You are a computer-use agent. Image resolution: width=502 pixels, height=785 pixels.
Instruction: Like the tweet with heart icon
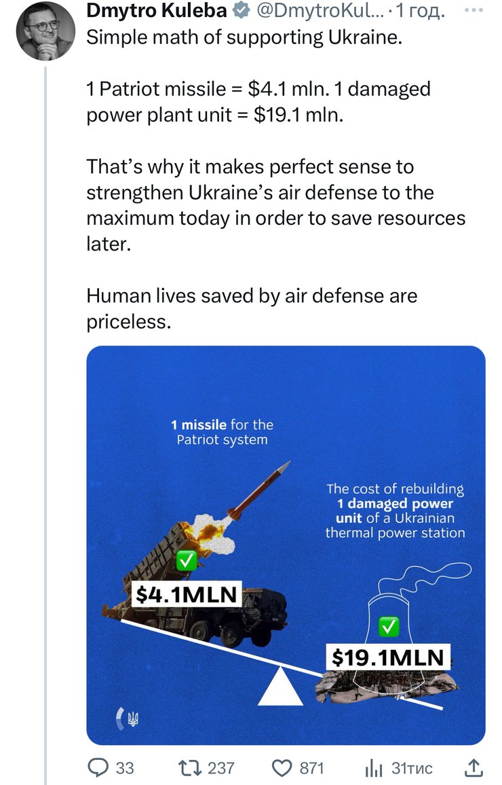coord(282,768)
